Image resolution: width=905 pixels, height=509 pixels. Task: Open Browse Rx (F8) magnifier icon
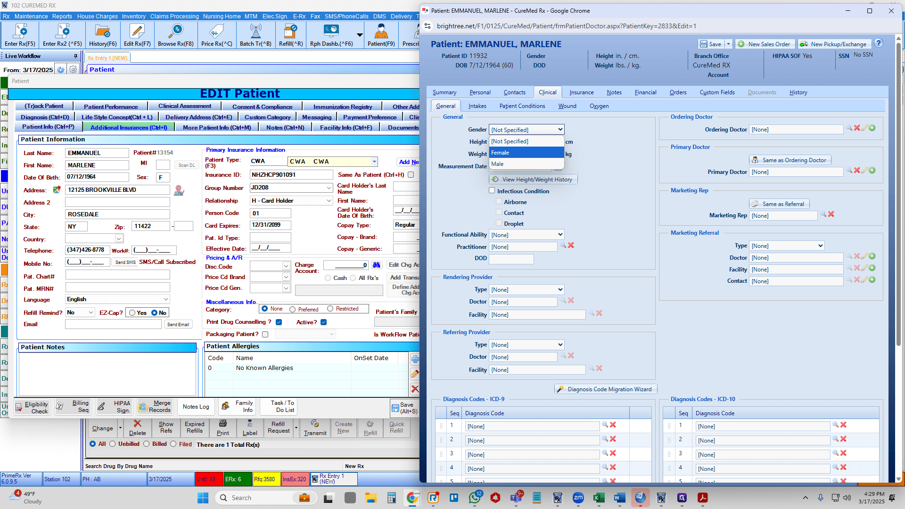pos(176,35)
